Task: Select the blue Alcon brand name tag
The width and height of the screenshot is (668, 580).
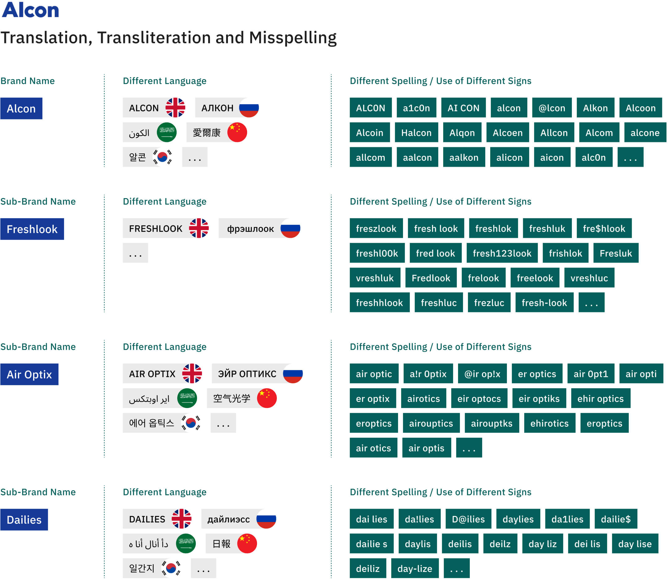Action: click(x=21, y=109)
